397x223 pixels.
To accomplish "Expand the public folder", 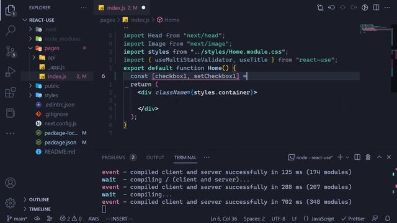I will pos(30,86).
